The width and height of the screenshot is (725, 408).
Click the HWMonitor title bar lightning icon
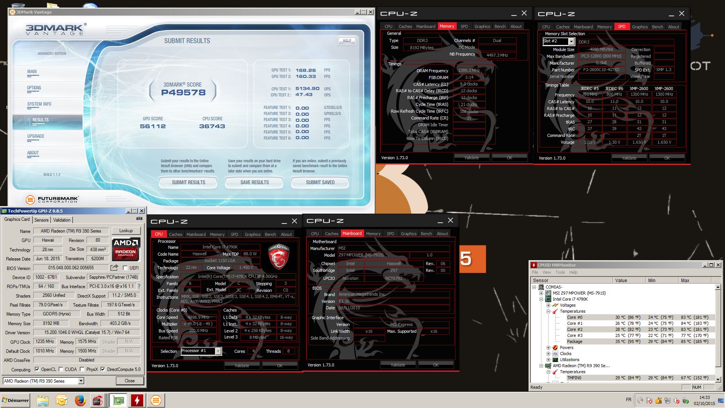(534, 265)
